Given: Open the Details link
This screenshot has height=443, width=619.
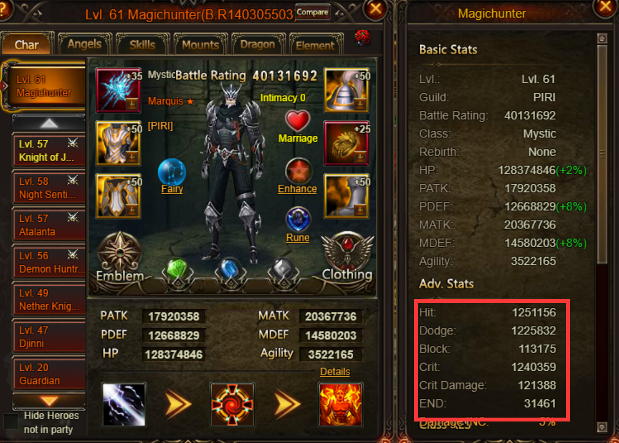Looking at the screenshot, I should point(335,371).
